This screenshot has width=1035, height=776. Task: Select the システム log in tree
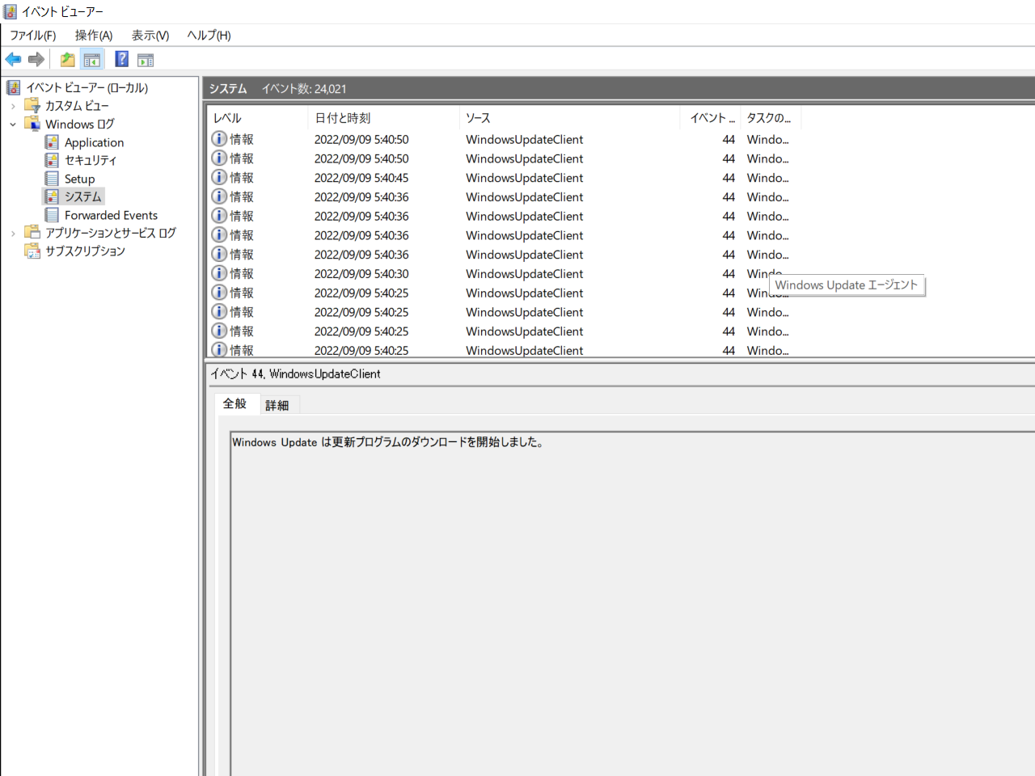(x=82, y=196)
